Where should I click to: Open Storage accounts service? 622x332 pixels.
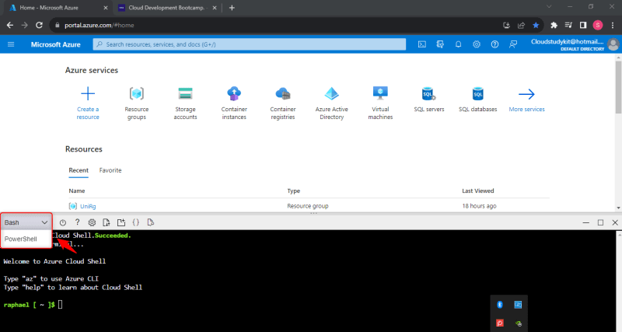(185, 103)
